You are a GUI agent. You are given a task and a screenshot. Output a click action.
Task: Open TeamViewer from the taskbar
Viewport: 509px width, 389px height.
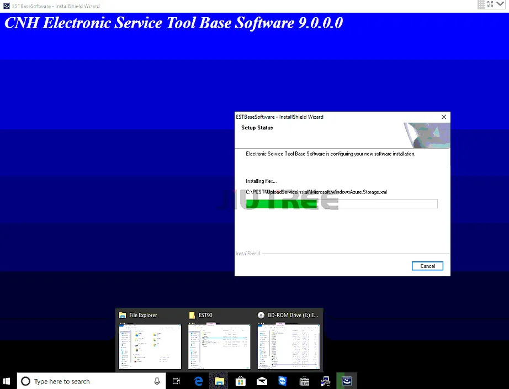click(x=283, y=381)
